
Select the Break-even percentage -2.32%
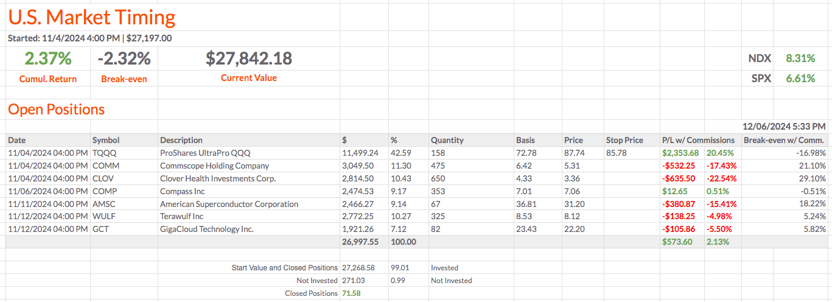(124, 58)
